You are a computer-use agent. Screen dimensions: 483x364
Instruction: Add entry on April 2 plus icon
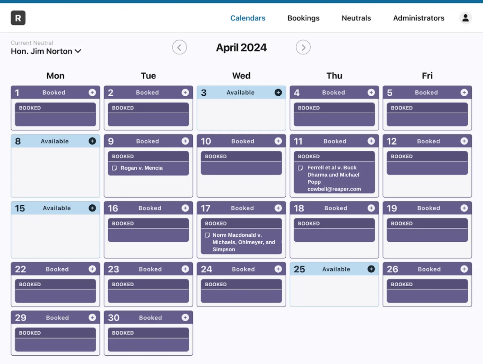(x=185, y=92)
